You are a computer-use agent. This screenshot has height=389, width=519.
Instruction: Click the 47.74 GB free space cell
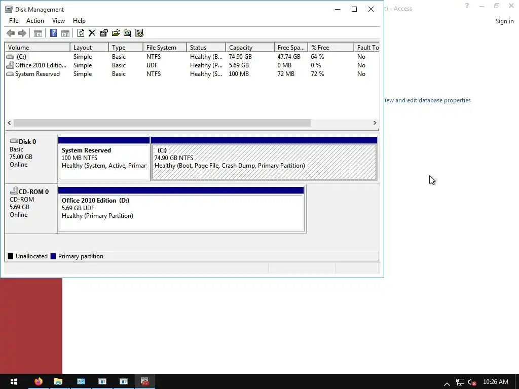pyautogui.click(x=289, y=57)
